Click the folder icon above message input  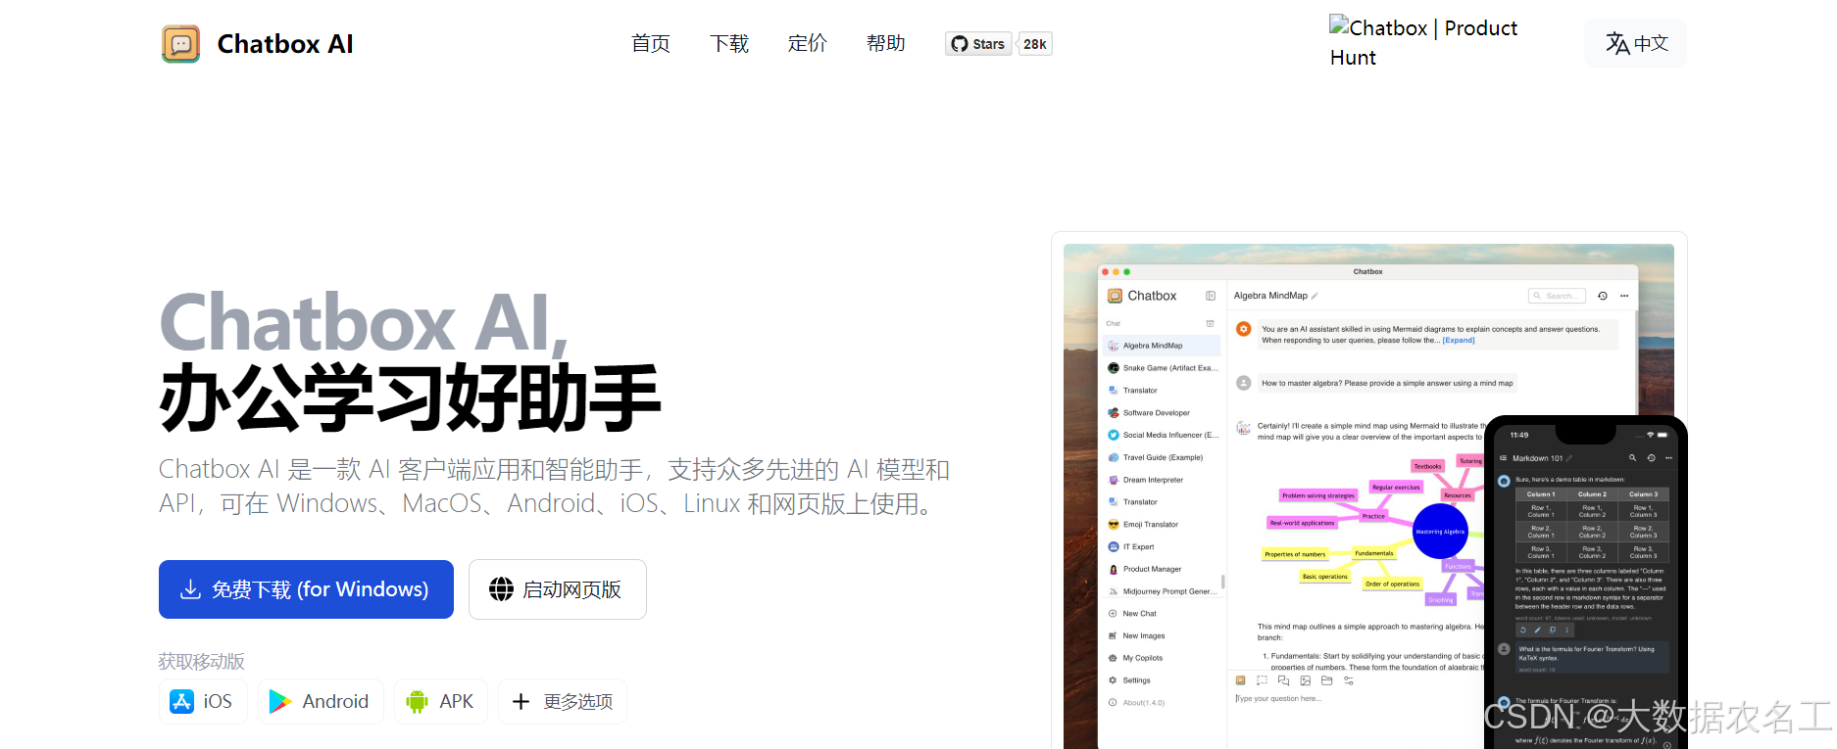coord(1327,680)
